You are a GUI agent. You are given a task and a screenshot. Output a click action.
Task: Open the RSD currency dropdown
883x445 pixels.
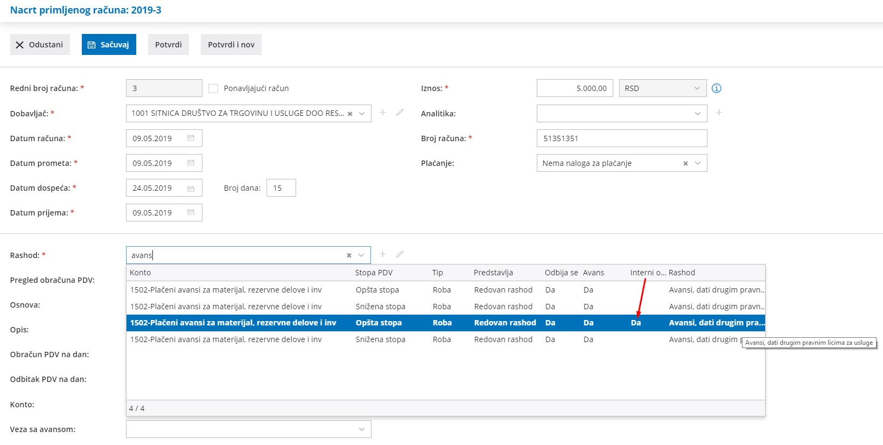[x=697, y=88]
